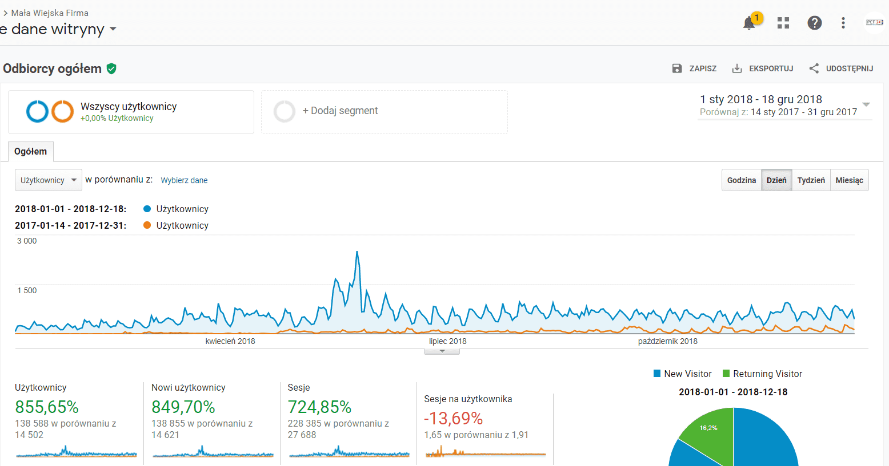Screen dimensions: 889x466
Task: Select the Ogółem tab
Action: [x=31, y=152]
